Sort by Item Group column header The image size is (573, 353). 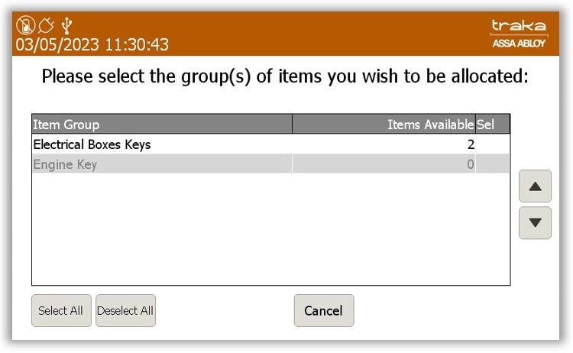coord(162,125)
